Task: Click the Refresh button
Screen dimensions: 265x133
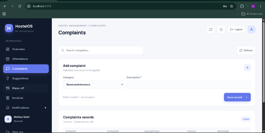Action: point(246,50)
